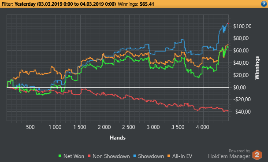Toggle the blue Showdown legend swatch

135,156
